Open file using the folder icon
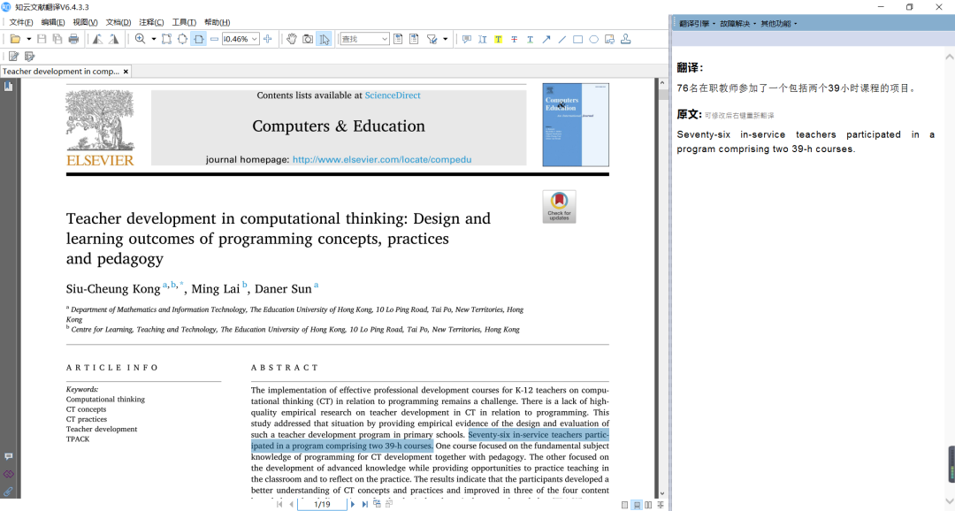The height and width of the screenshot is (511, 955). (15, 39)
